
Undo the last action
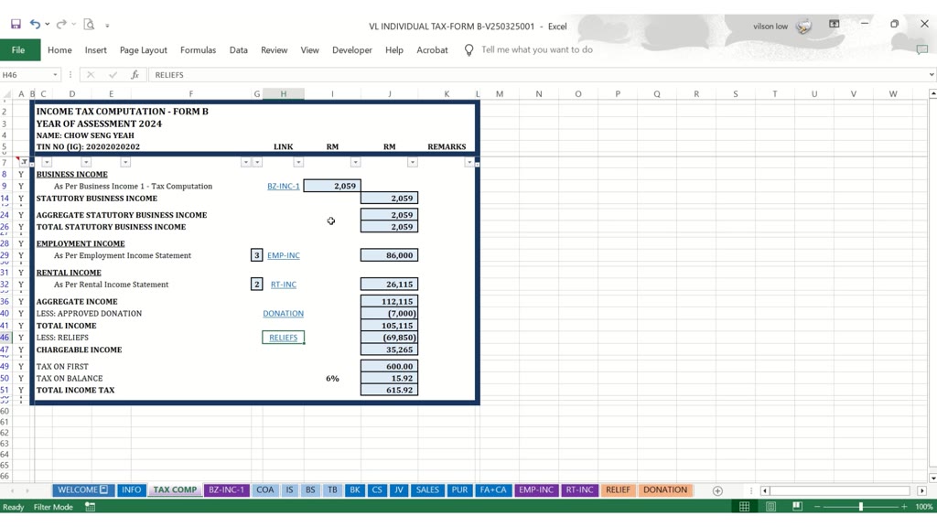pyautogui.click(x=35, y=25)
